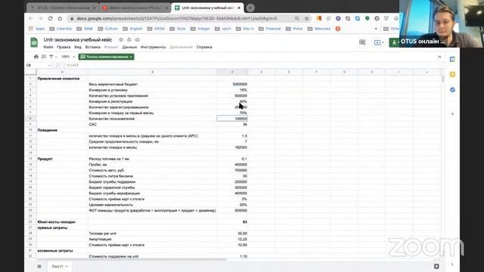The width and height of the screenshot is (484, 272).
Task: Open the Culture bookmarks folder
Action: (x=107, y=29)
